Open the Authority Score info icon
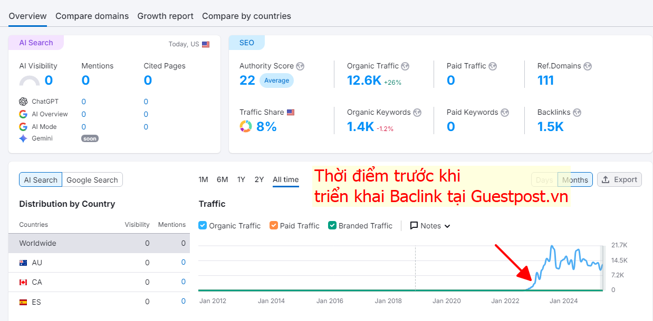The width and height of the screenshot is (653, 321). pyautogui.click(x=300, y=66)
